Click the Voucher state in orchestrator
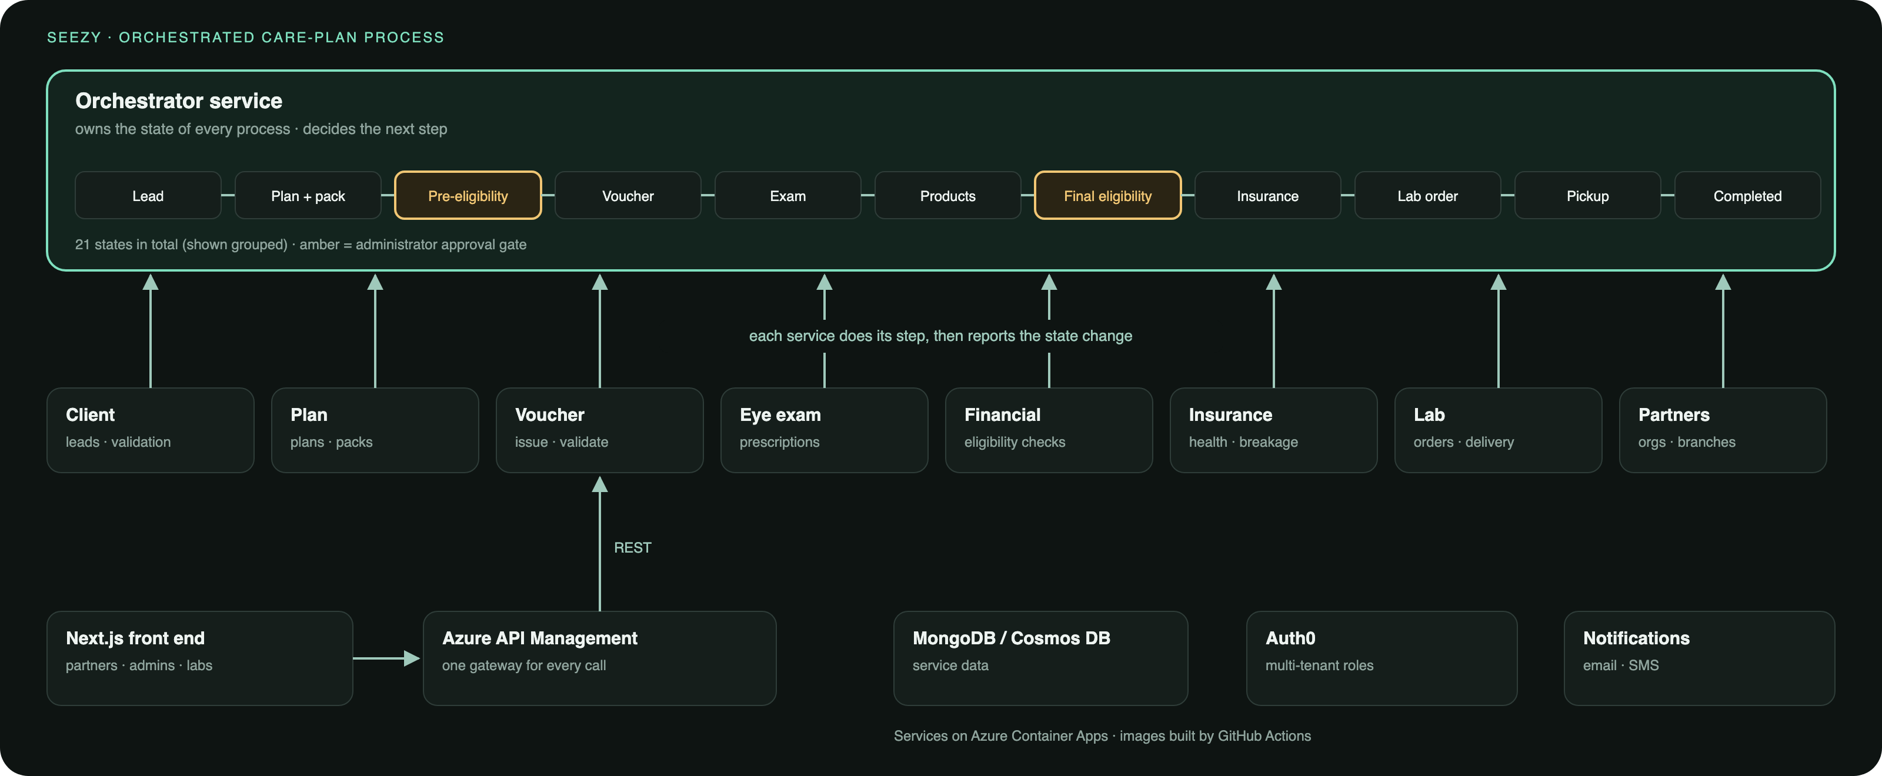Image resolution: width=1882 pixels, height=776 pixels. [628, 196]
